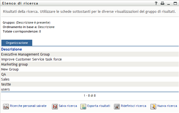
Task: Click the help question mark icon
Action: (156, 3)
